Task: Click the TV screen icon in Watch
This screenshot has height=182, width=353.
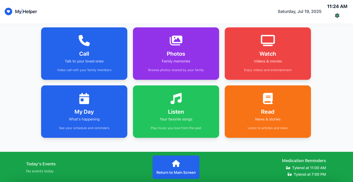Action: (x=268, y=41)
